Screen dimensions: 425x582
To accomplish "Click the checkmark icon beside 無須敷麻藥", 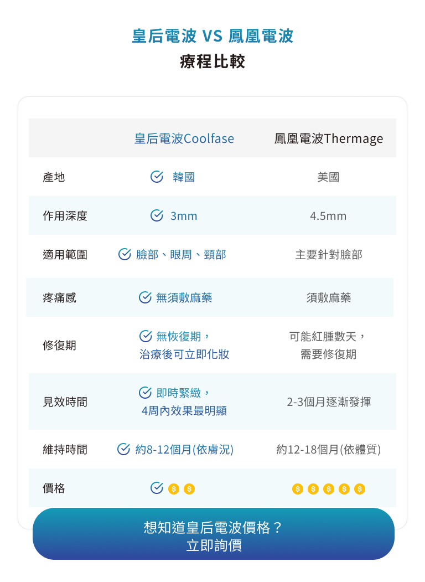I will pos(145,297).
